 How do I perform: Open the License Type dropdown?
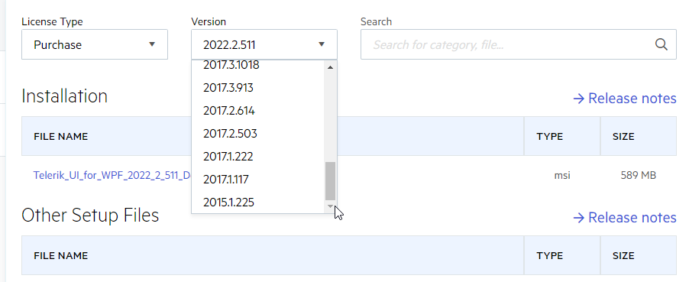click(95, 44)
